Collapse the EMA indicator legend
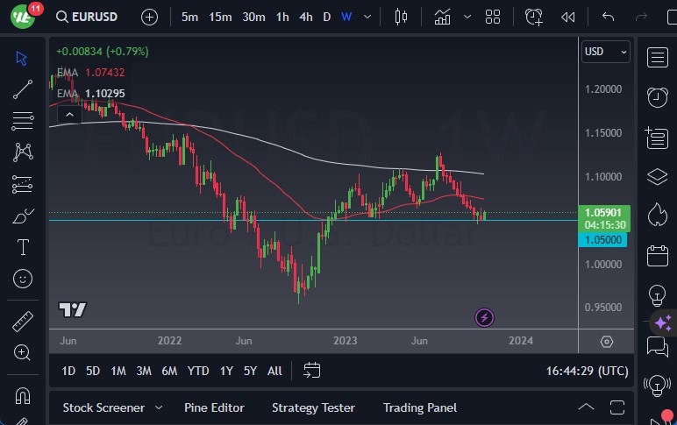Screen dimensions: 677x425 click(67, 114)
